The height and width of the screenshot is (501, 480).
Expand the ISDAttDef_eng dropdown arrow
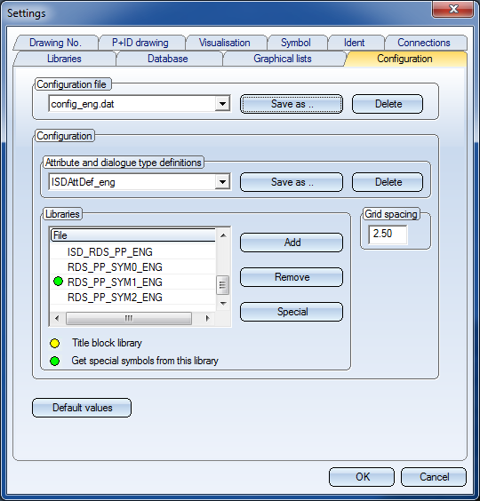222,182
